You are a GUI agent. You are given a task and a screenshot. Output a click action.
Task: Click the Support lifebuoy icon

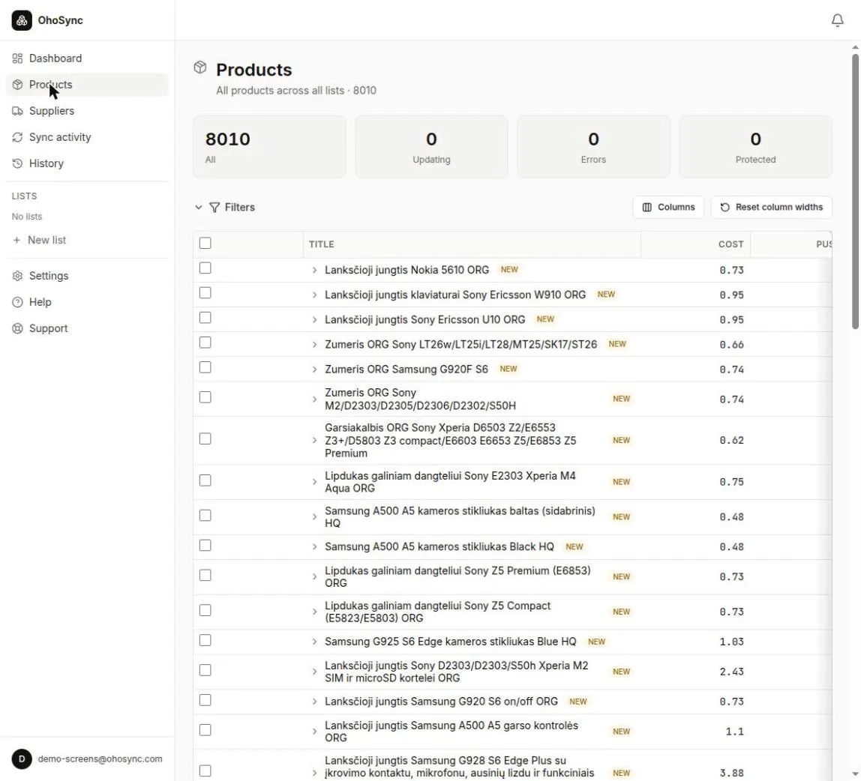[x=17, y=329]
